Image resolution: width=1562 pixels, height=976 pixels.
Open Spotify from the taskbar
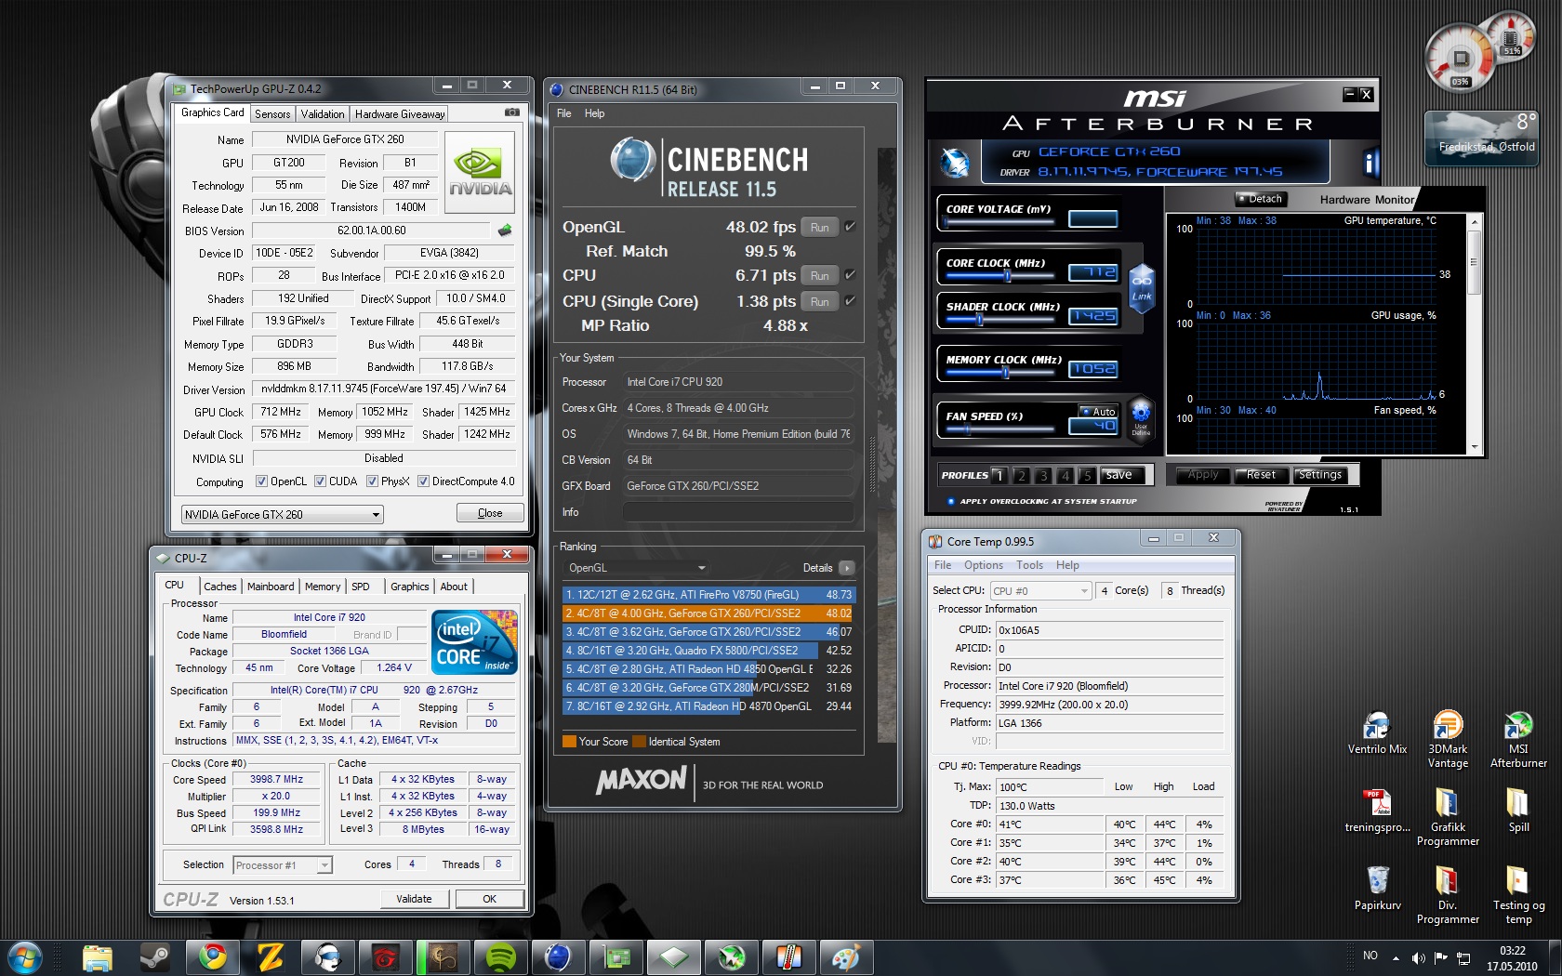tap(501, 957)
